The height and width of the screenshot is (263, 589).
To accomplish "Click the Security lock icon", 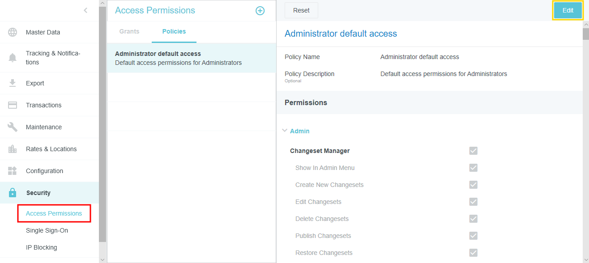I will [13, 193].
